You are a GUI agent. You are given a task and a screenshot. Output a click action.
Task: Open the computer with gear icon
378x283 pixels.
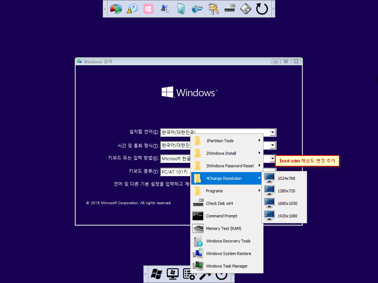click(165, 9)
